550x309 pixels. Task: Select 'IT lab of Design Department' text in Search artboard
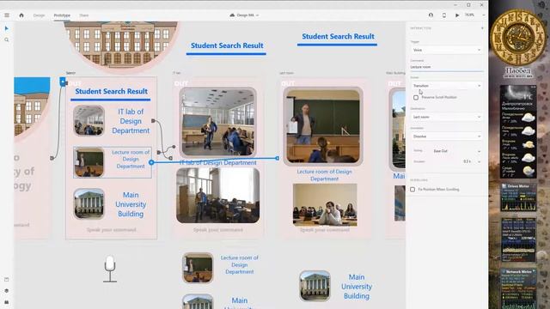131,121
